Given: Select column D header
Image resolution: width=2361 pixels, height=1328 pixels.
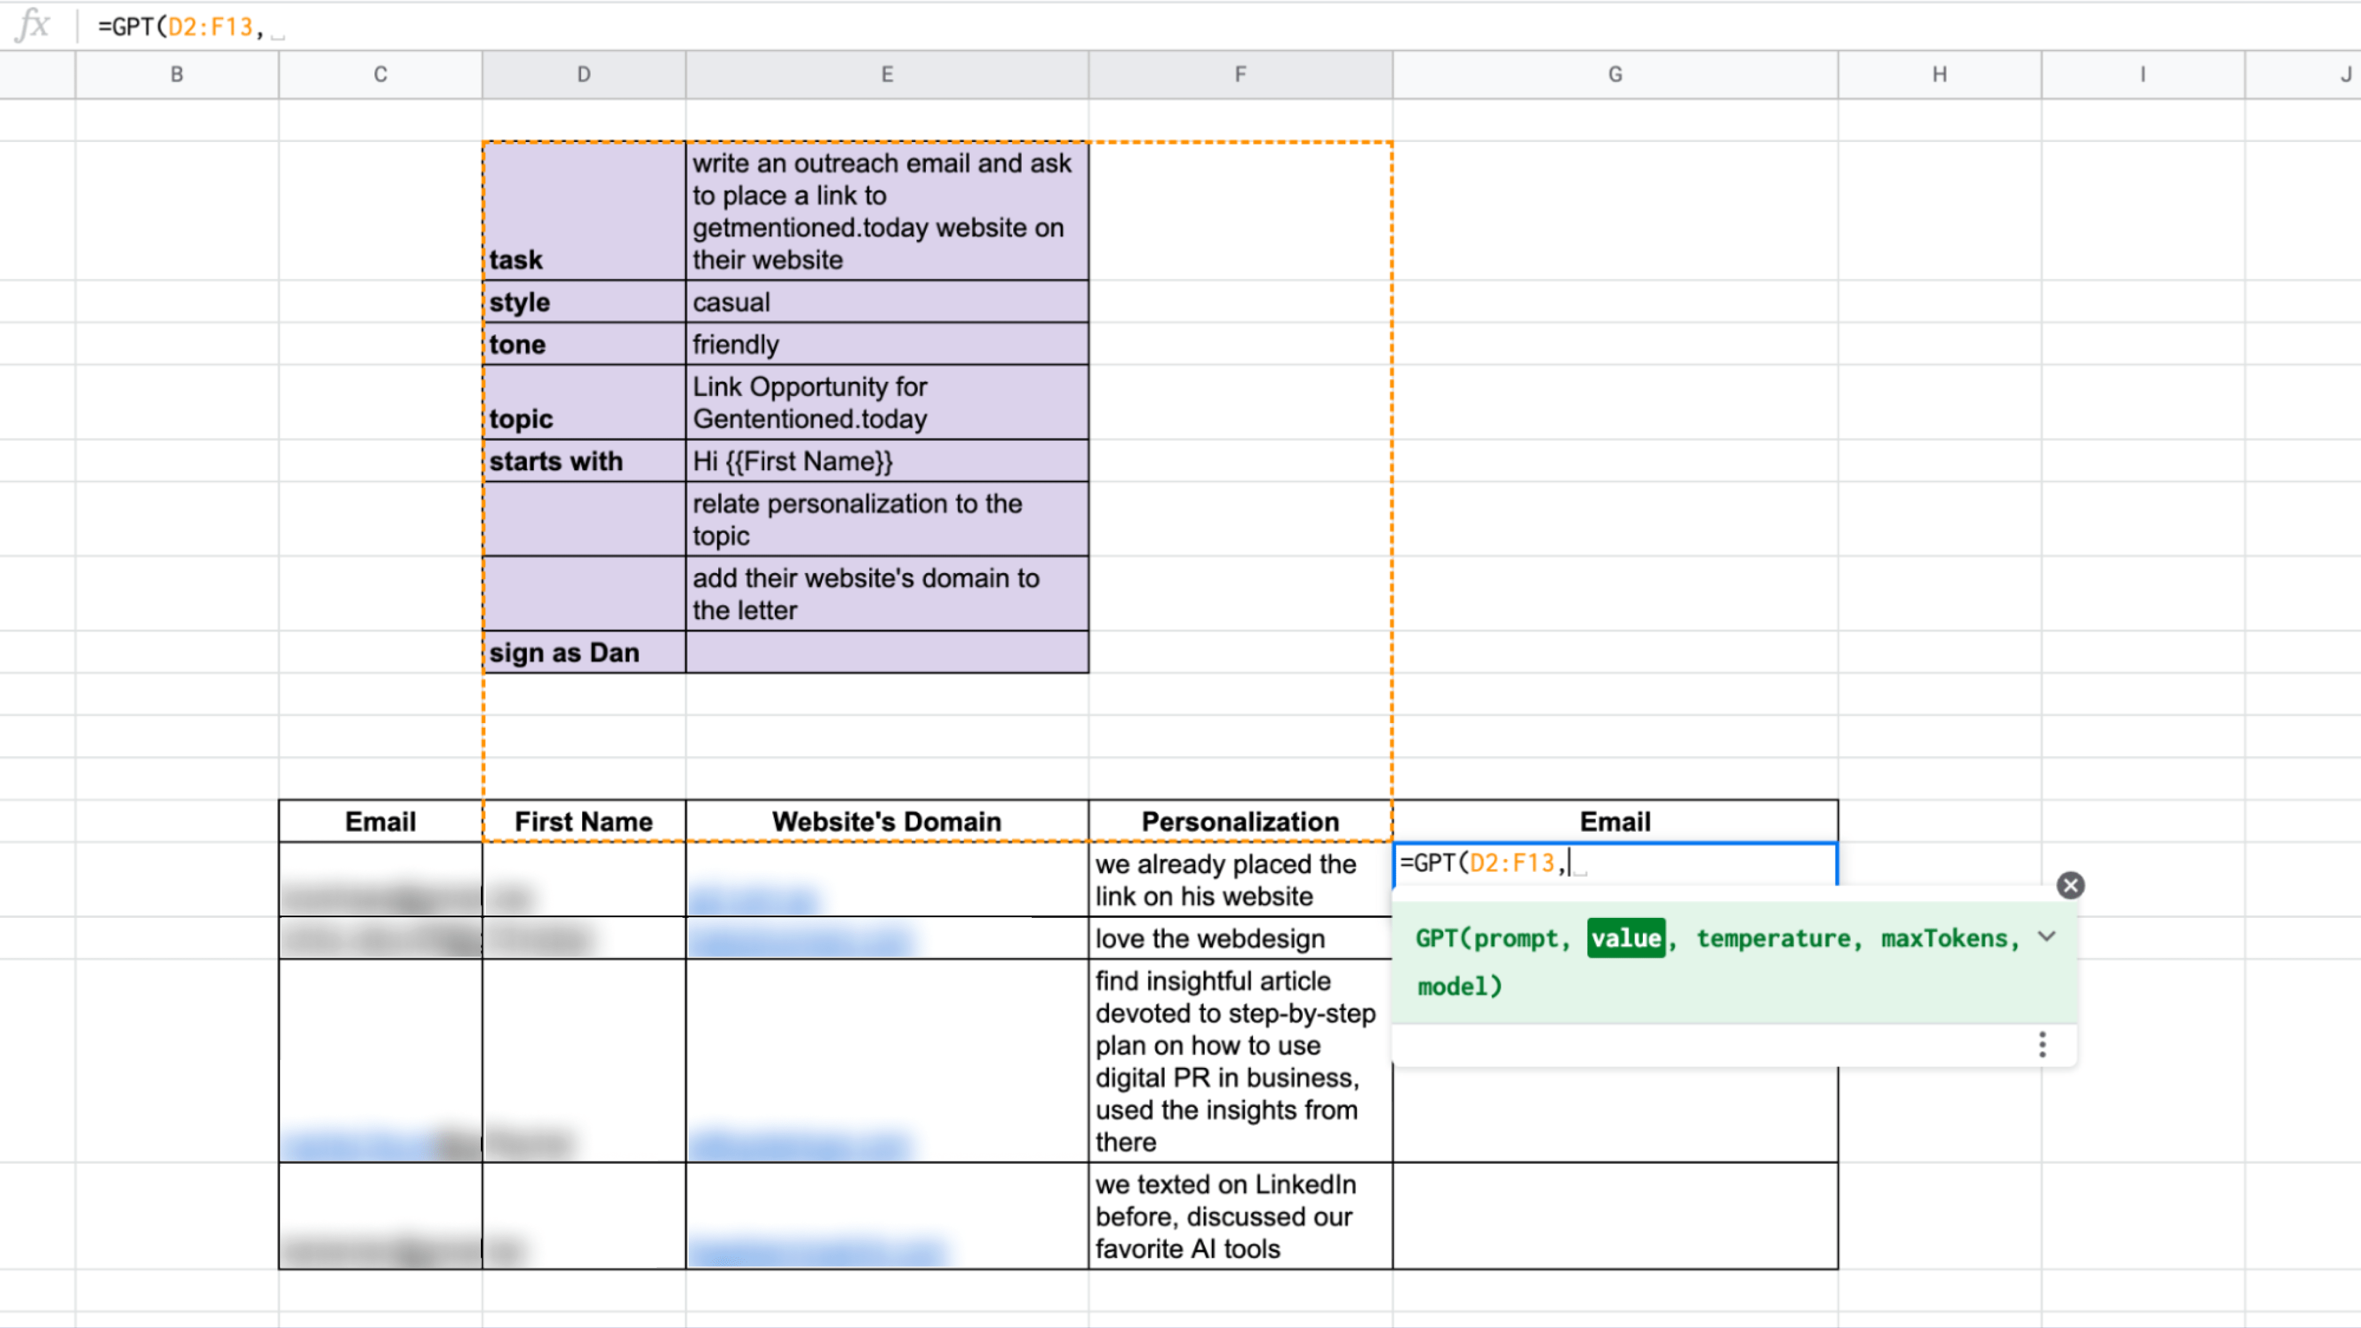Looking at the screenshot, I should (x=584, y=75).
